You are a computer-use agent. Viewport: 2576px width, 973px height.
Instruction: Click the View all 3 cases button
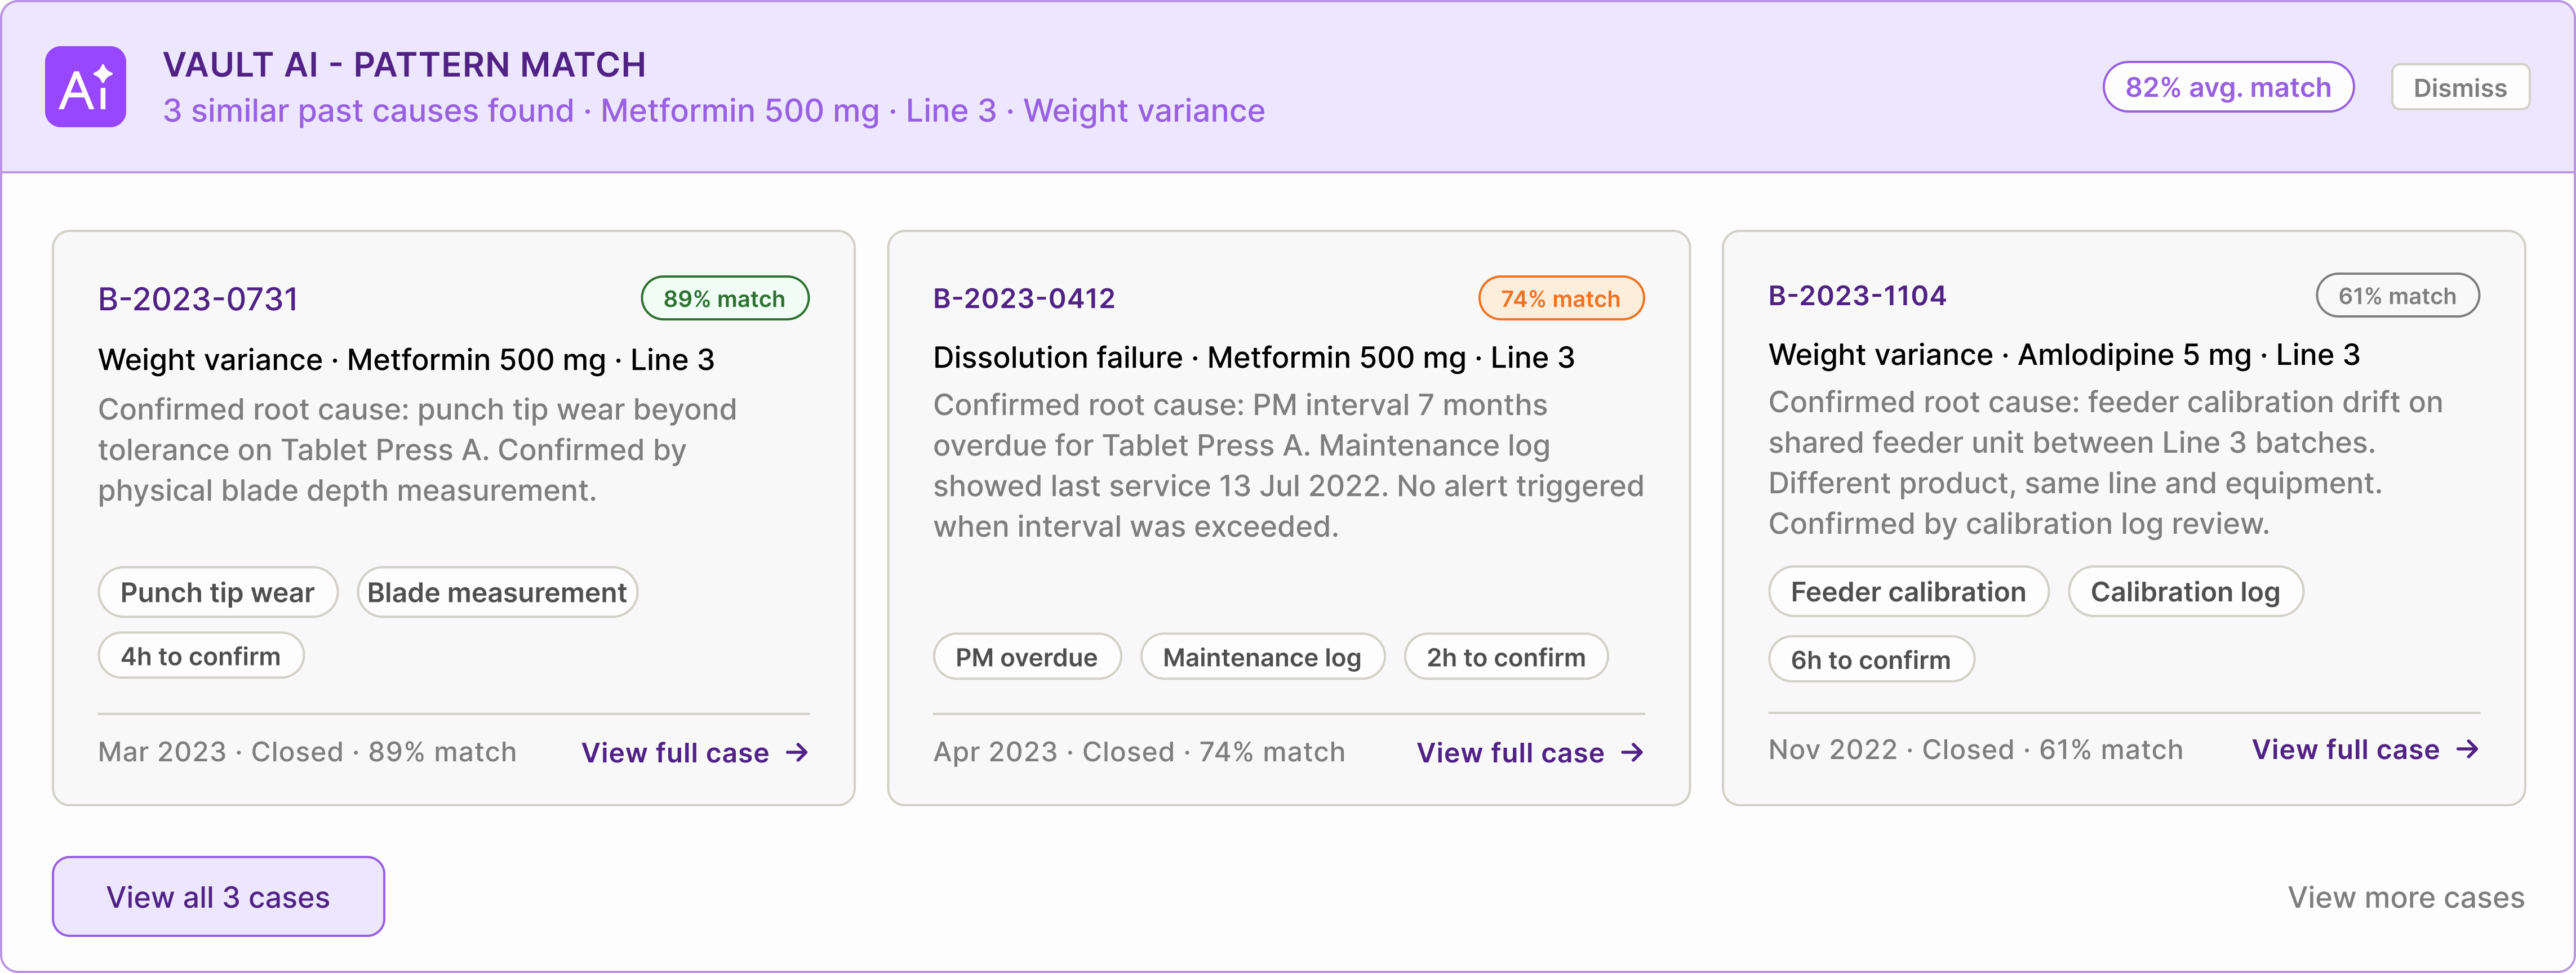point(218,896)
